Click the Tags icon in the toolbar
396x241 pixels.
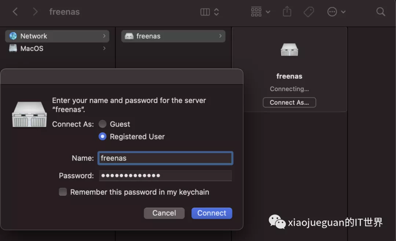pos(309,12)
